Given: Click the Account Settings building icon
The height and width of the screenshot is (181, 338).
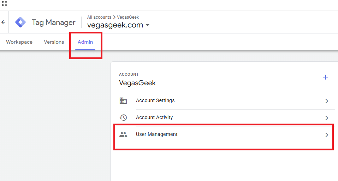Looking at the screenshot, I should click(x=123, y=101).
